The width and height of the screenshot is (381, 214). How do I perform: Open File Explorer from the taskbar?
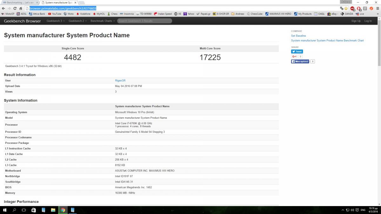tap(53, 210)
